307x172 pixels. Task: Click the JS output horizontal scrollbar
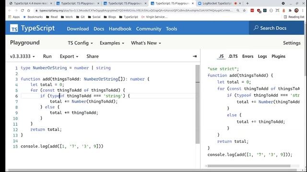pyautogui.click(x=248, y=166)
